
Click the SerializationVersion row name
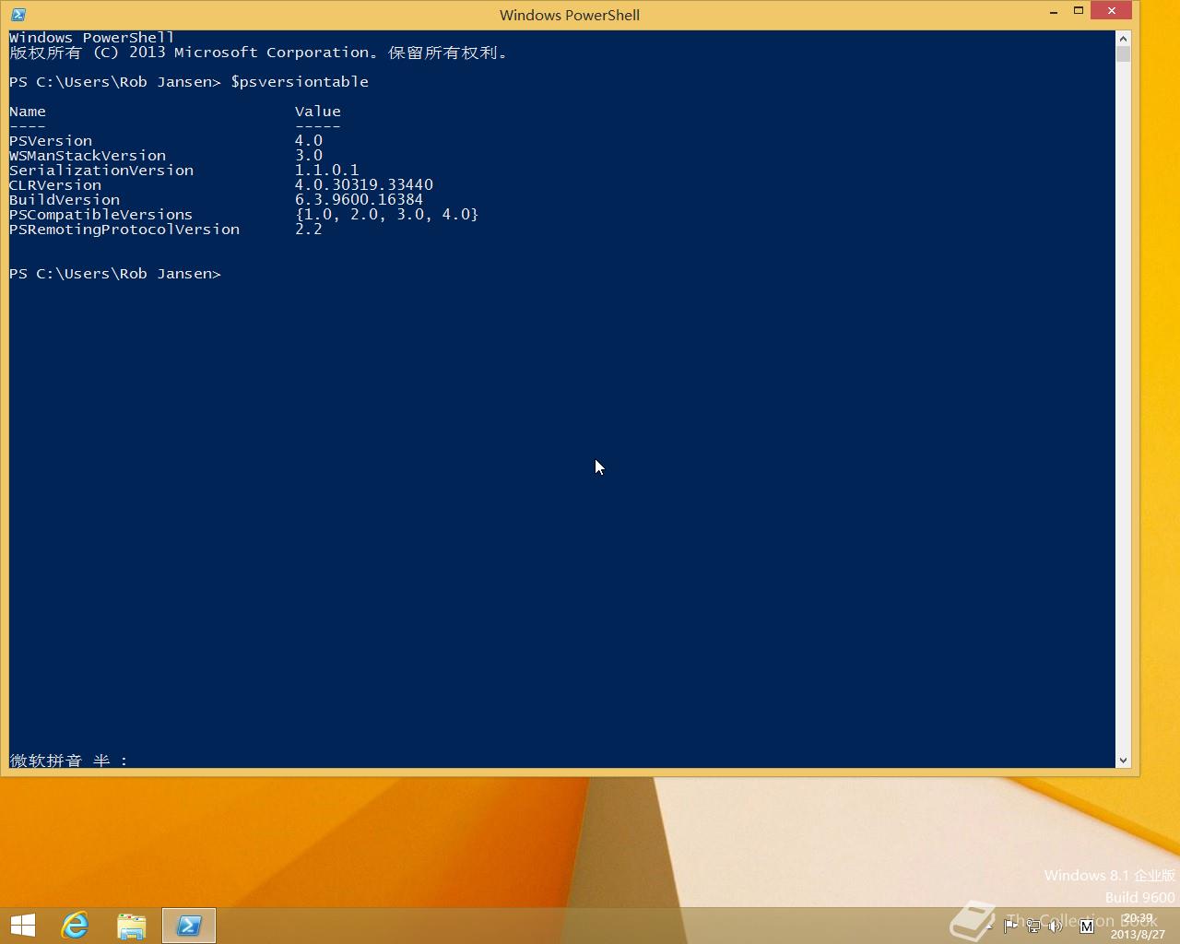coord(101,171)
